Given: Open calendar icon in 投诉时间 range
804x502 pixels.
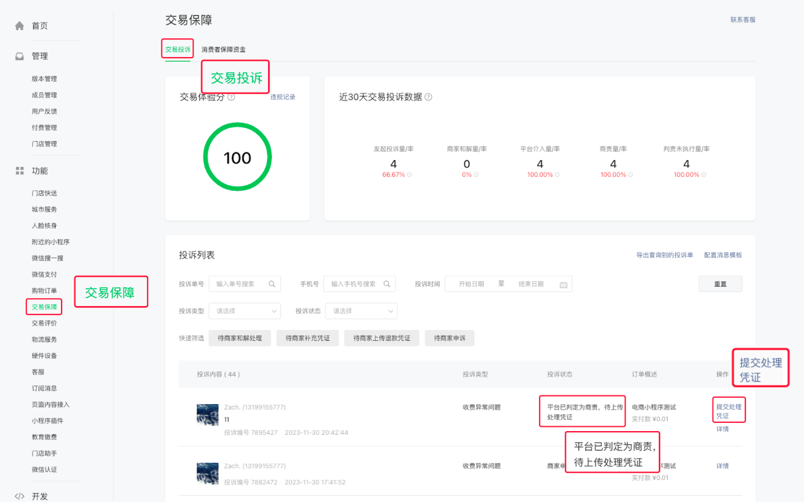Looking at the screenshot, I should (563, 284).
